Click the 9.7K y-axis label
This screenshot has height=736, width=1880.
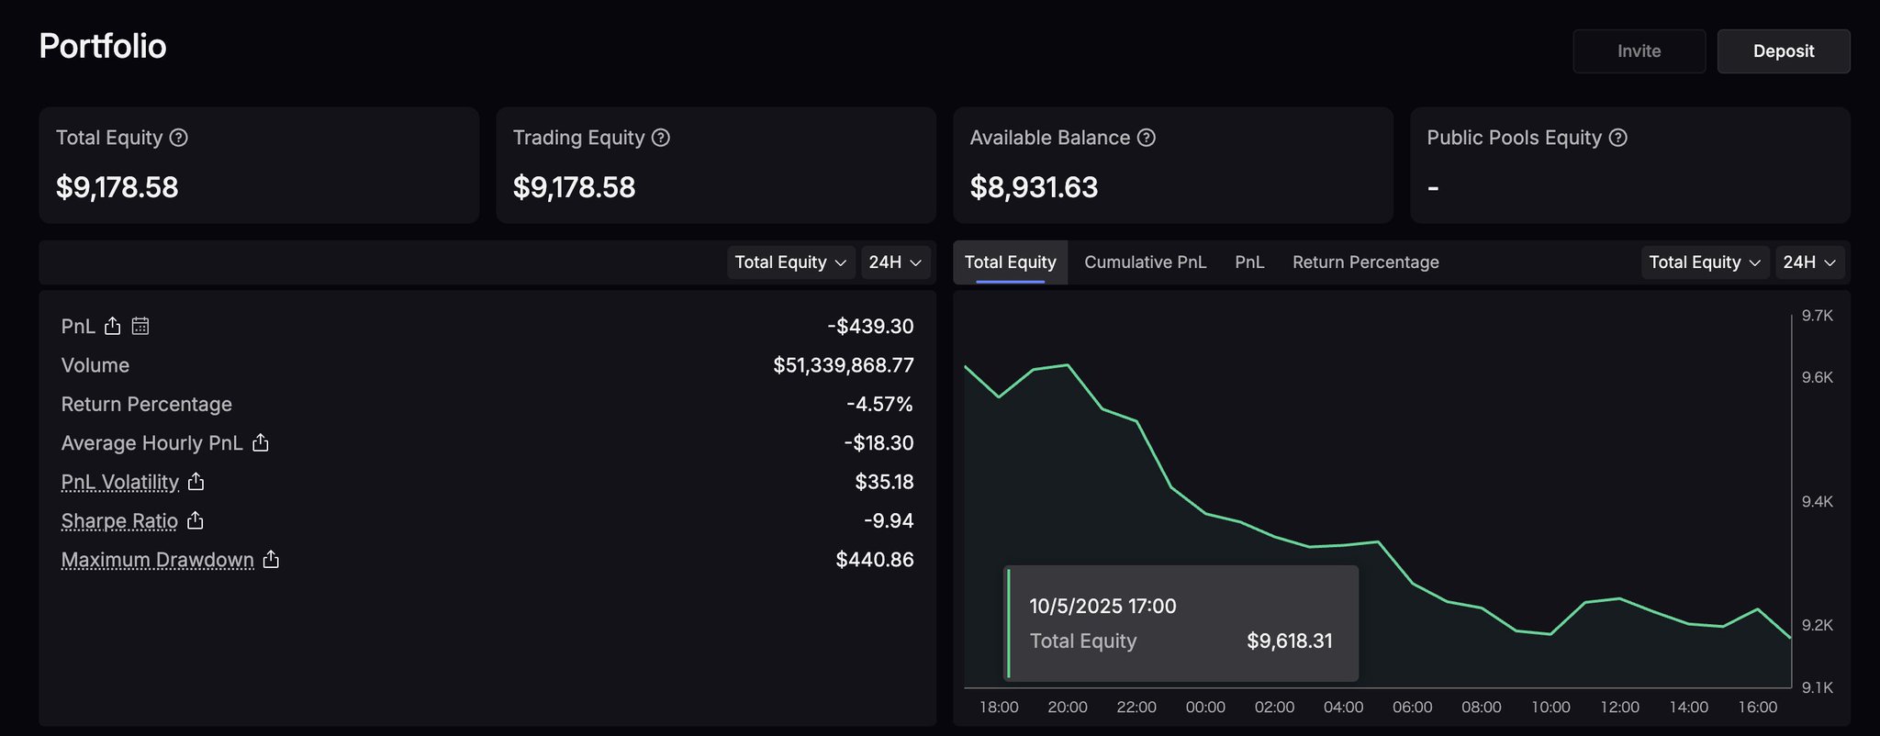1818,316
